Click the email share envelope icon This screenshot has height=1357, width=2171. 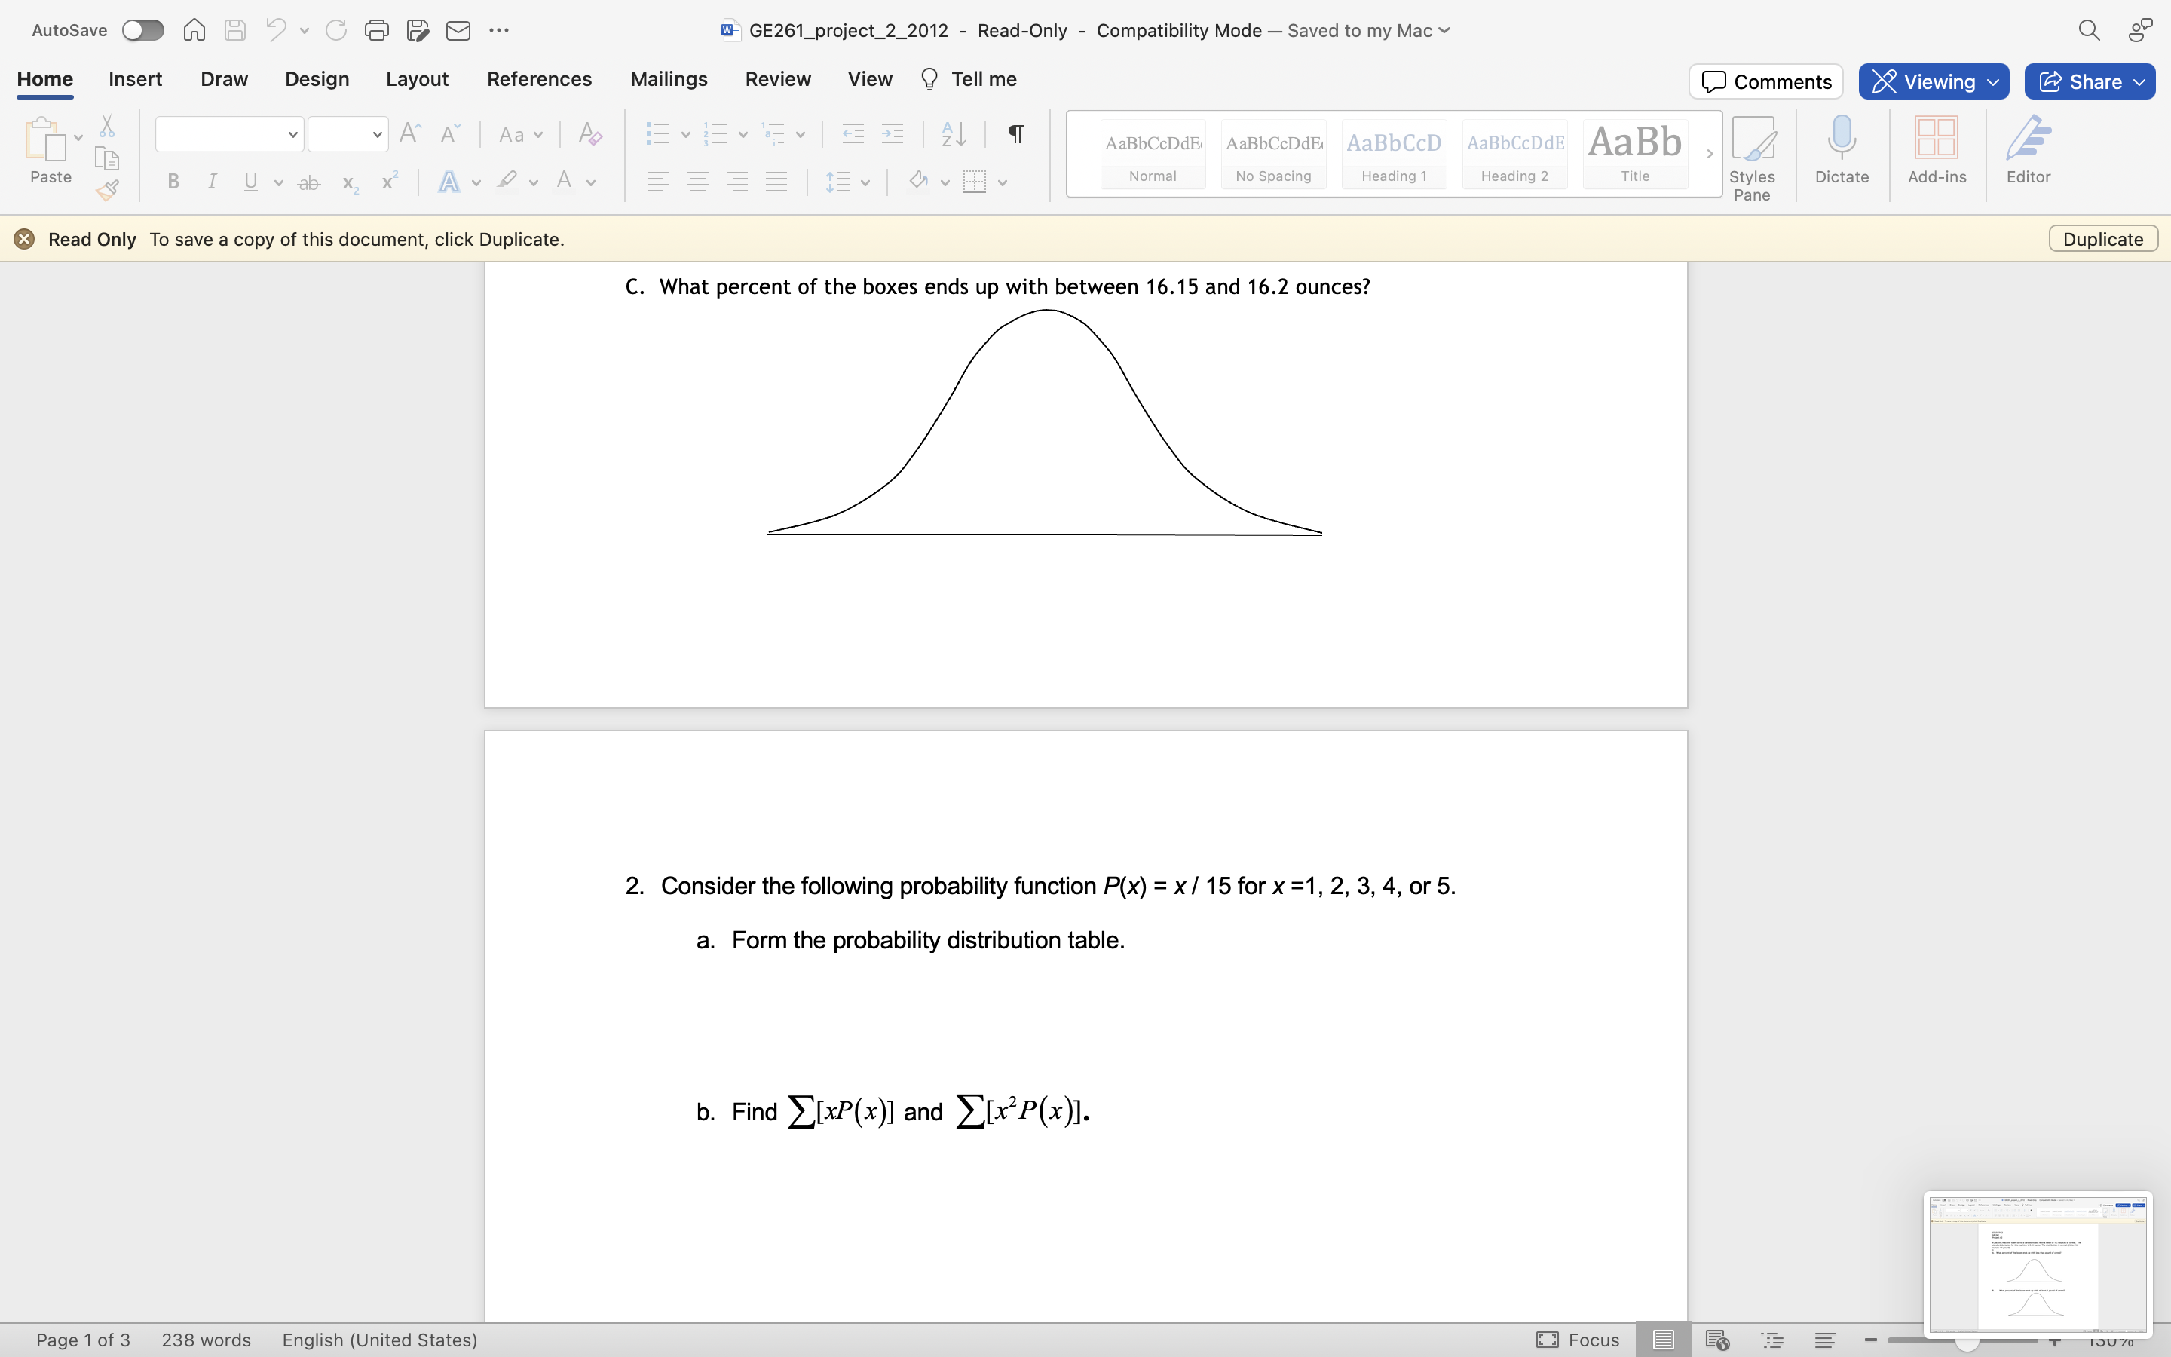pyautogui.click(x=458, y=30)
